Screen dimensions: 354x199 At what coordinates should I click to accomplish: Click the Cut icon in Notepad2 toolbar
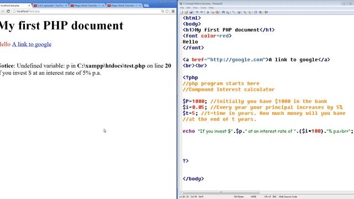coord(208,12)
